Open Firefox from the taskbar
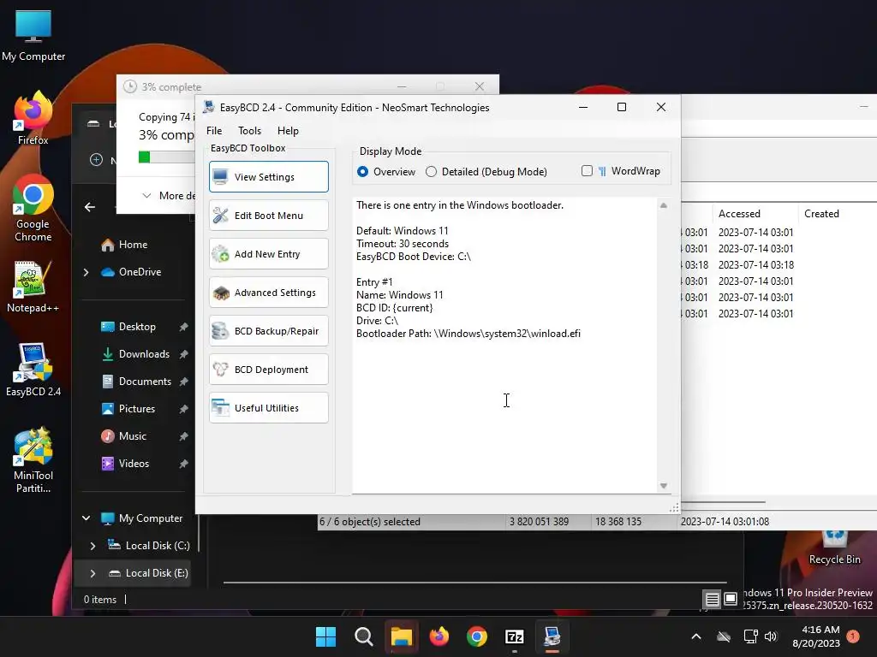This screenshot has height=657, width=877. coord(439,636)
